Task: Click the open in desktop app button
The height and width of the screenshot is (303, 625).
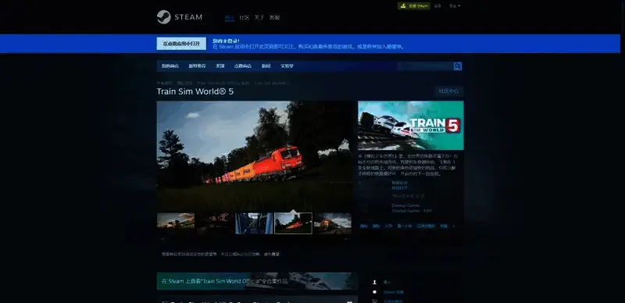Action: point(181,44)
